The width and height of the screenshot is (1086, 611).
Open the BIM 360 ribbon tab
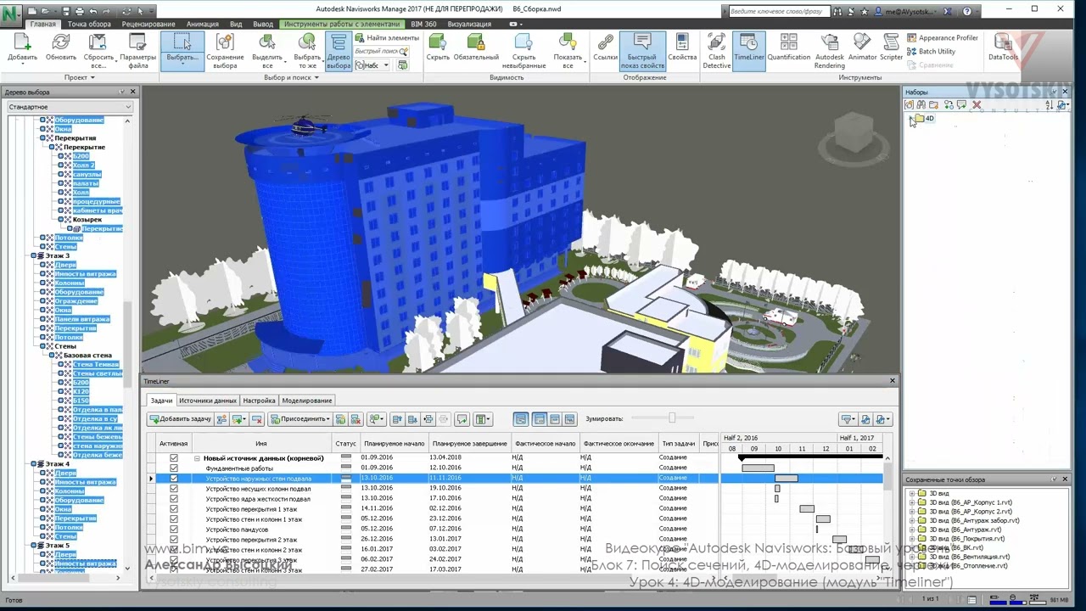[x=423, y=24]
